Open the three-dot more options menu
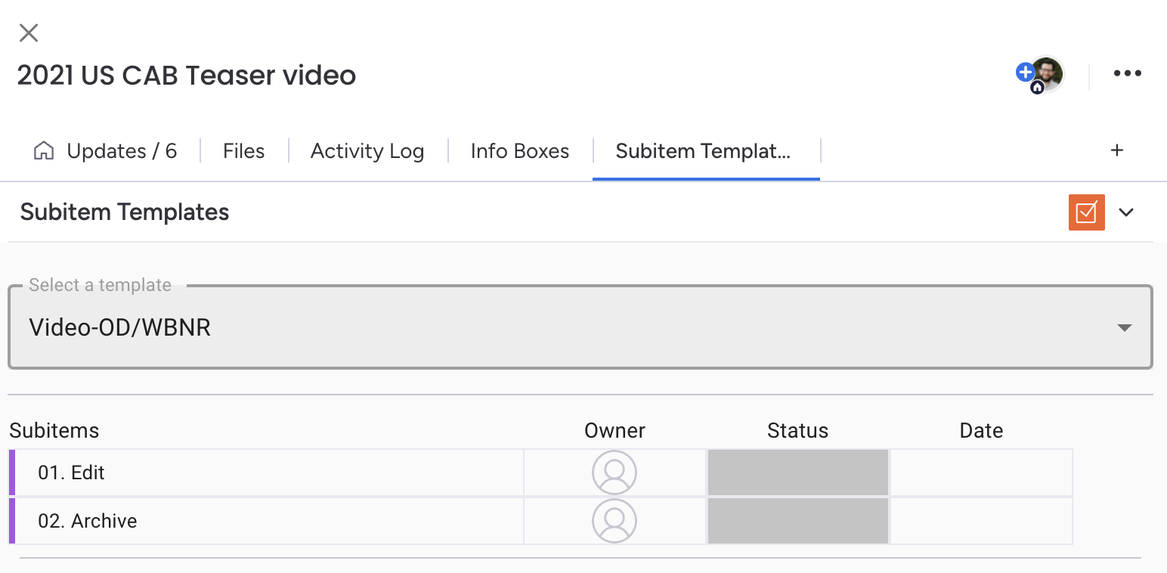The height and width of the screenshot is (573, 1167). pyautogui.click(x=1127, y=73)
